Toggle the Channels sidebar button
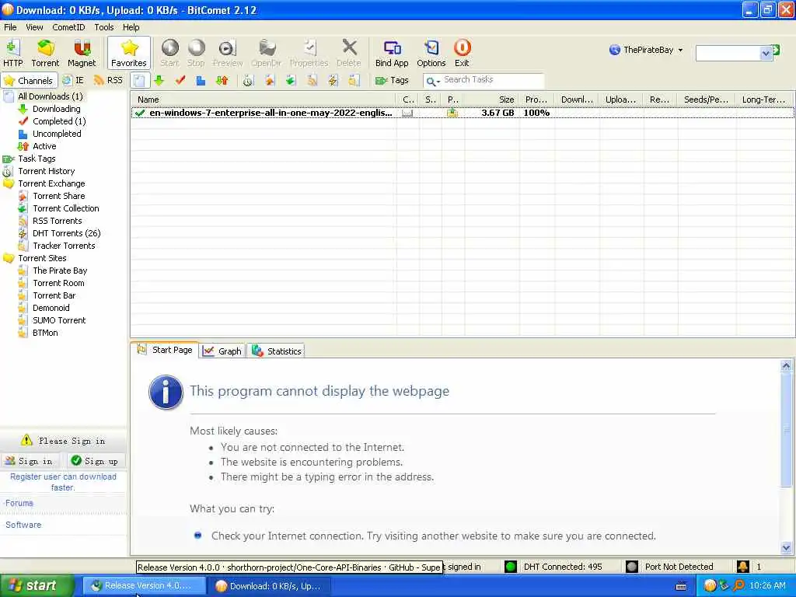The image size is (796, 597). pyautogui.click(x=29, y=80)
